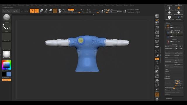Toggle PolyF line fill icon
Viewport: 187px width, 105px height.
[x=157, y=85]
